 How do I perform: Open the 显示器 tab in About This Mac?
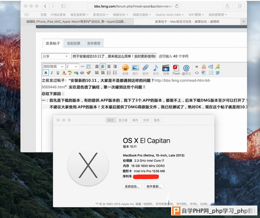pos(123,120)
